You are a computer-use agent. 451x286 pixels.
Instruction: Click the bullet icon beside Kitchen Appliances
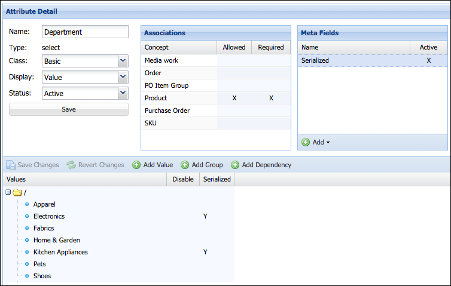click(27, 252)
